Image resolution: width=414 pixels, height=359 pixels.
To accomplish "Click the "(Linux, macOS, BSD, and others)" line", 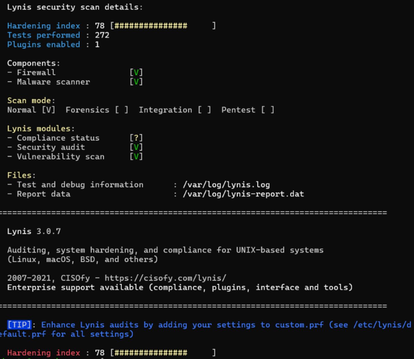I will (x=82, y=259).
